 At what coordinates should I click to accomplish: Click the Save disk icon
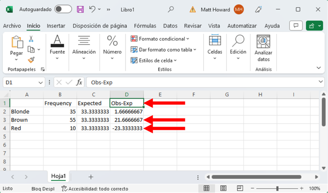[80, 9]
